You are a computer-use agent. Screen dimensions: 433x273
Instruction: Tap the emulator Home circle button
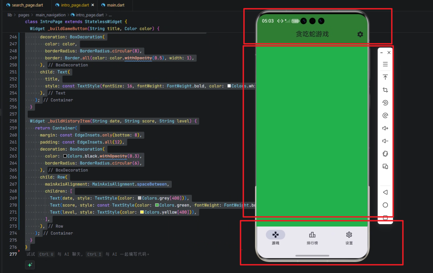tap(385, 205)
